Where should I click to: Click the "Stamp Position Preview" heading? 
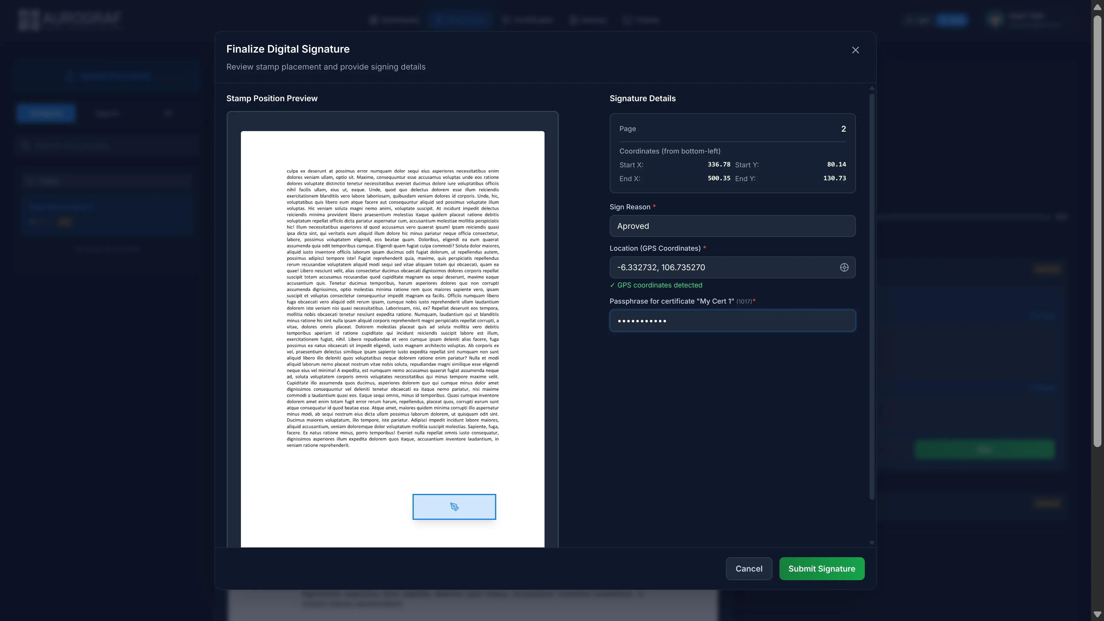272,98
